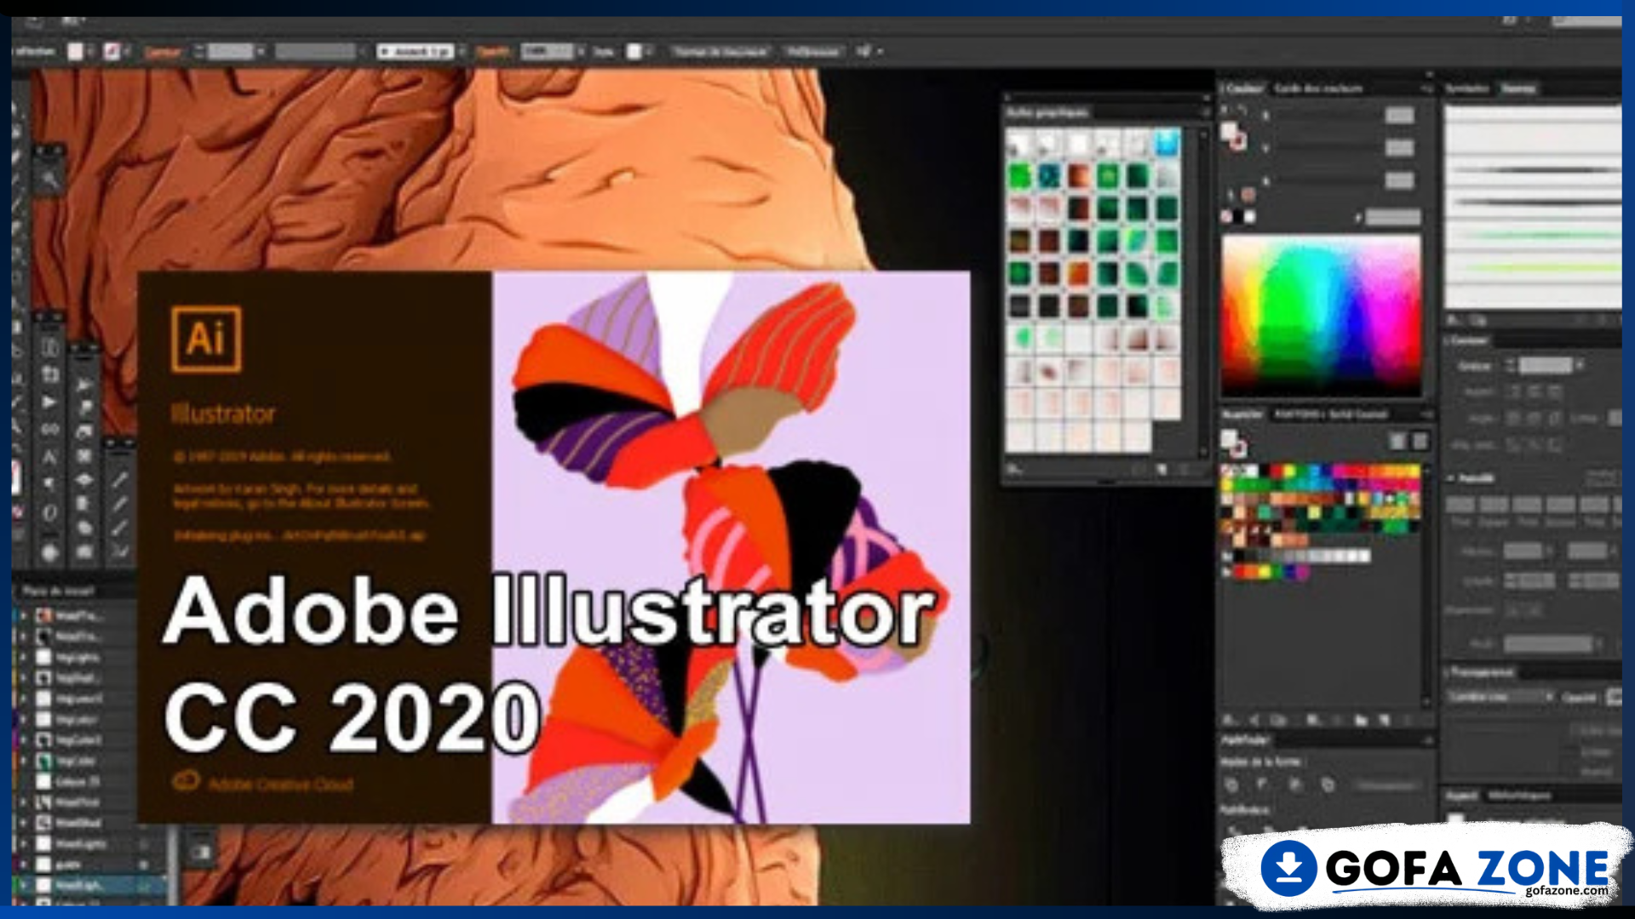Open the blend mode dropdown in Transparence
Image resolution: width=1635 pixels, height=919 pixels.
1500,697
